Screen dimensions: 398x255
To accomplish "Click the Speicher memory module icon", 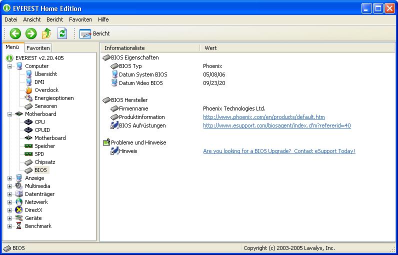I will [28, 146].
